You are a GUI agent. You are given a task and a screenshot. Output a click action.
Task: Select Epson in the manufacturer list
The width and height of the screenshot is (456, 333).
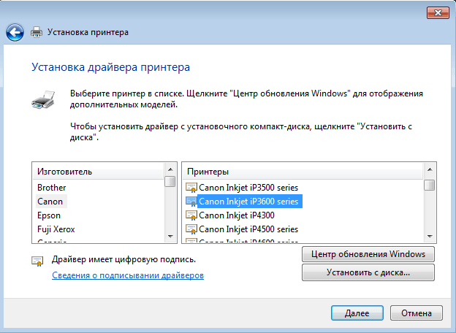tap(49, 215)
